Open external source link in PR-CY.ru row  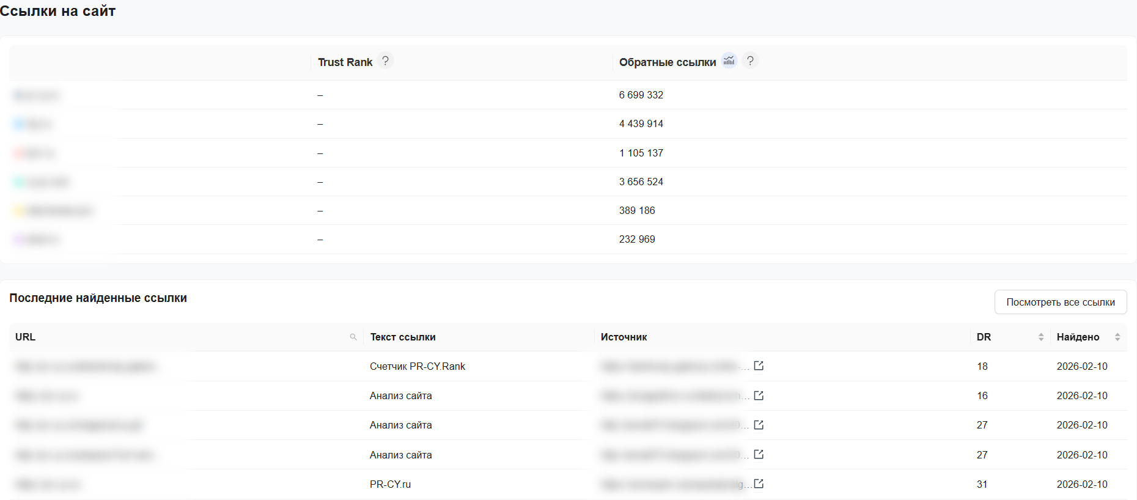(759, 484)
